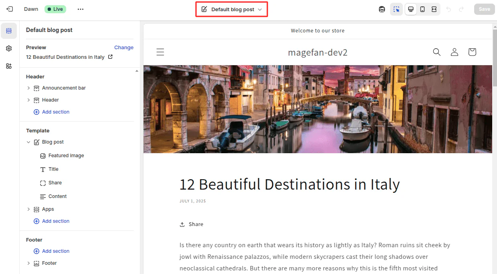Open the Default blog post template dropdown
The image size is (497, 274).
click(232, 9)
